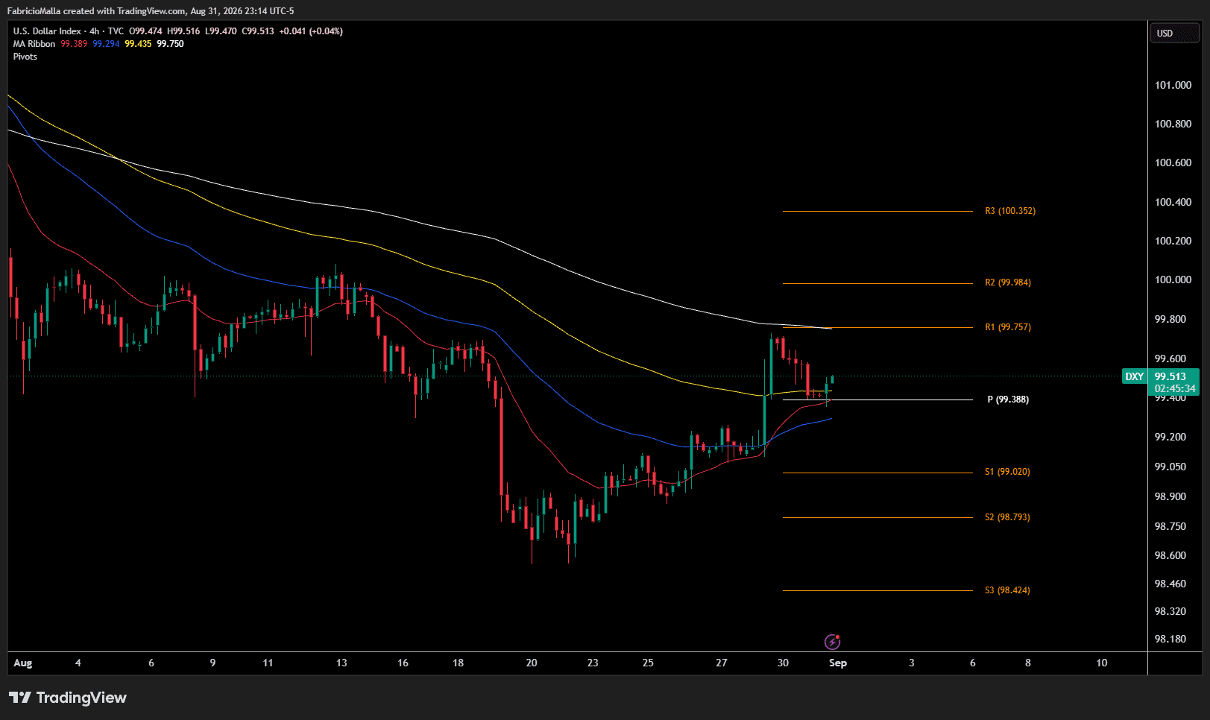Click the TradingView logo
This screenshot has height=720, width=1210.
tap(68, 698)
